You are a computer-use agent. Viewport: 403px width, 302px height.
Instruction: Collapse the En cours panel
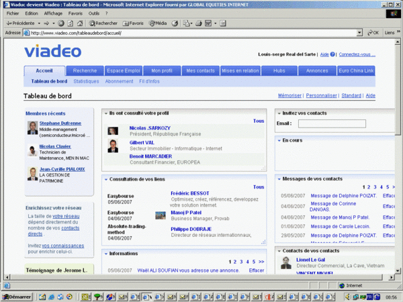(x=279, y=140)
